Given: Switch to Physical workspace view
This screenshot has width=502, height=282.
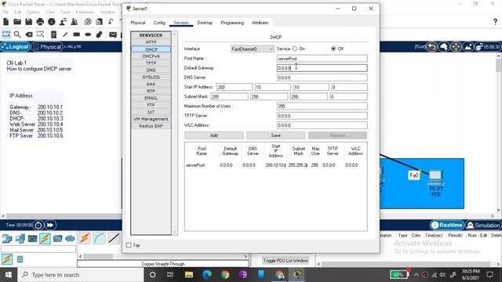Looking at the screenshot, I should click(47, 47).
